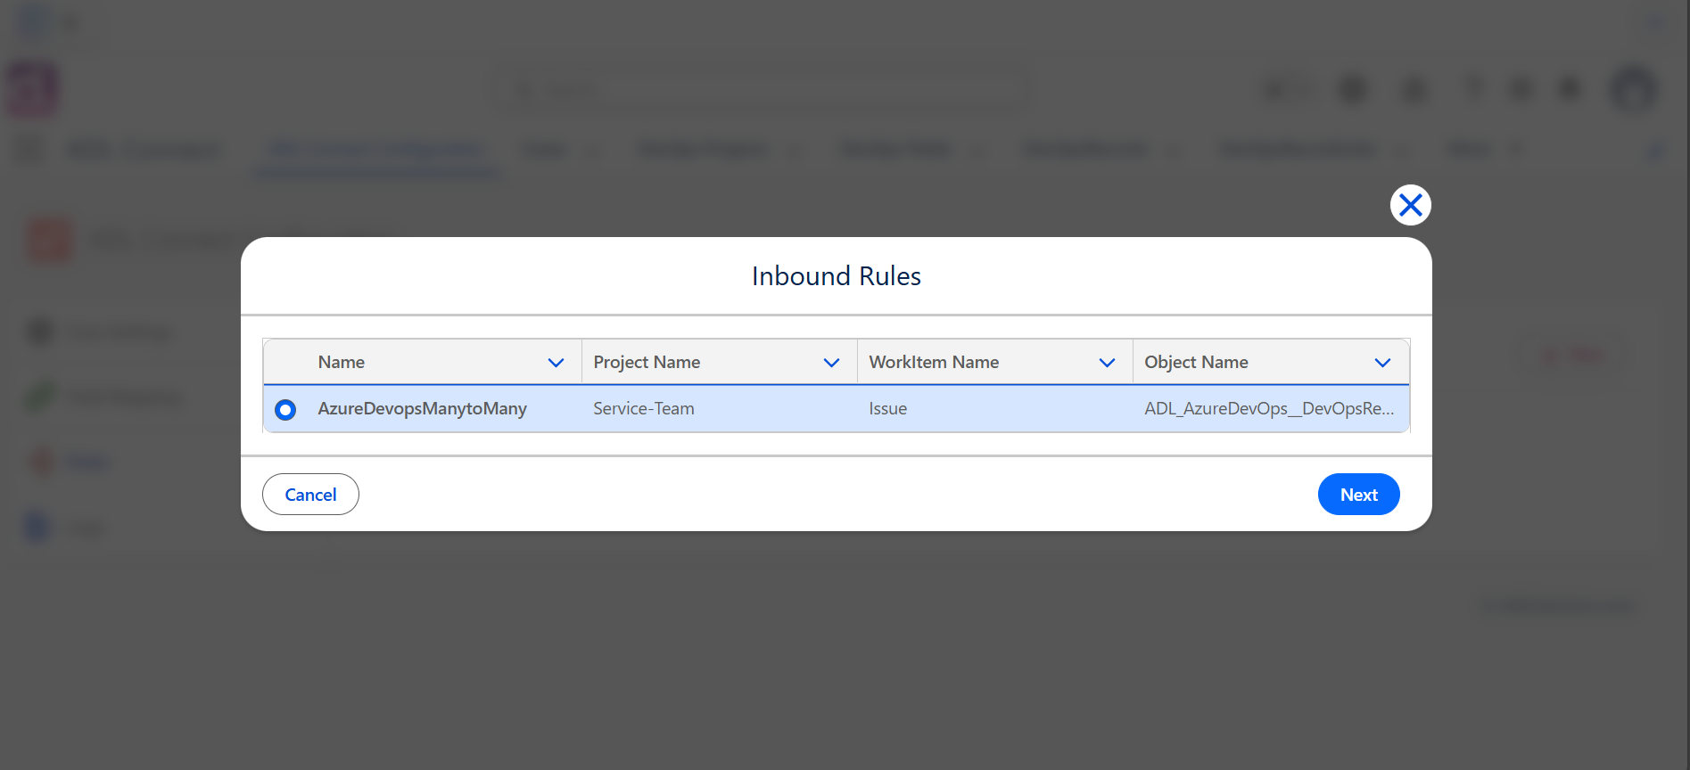Click the Object Name column header

[1196, 363]
